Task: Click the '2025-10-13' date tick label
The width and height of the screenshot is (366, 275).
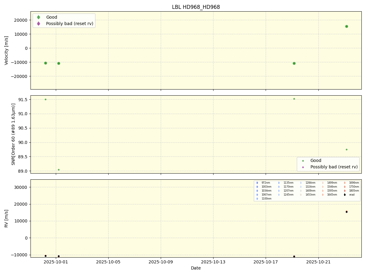Action: 213,262
